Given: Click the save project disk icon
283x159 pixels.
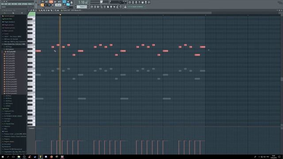Looking at the screenshot, I should tap(142, 2).
